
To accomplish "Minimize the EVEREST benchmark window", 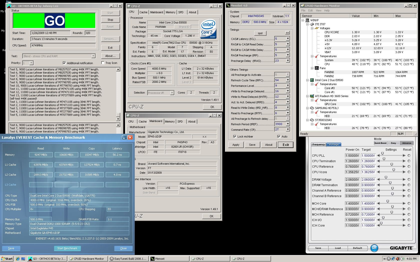I will [x=124, y=137].
